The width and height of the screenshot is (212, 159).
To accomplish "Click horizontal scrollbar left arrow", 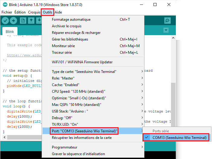I will [x=5, y=137].
